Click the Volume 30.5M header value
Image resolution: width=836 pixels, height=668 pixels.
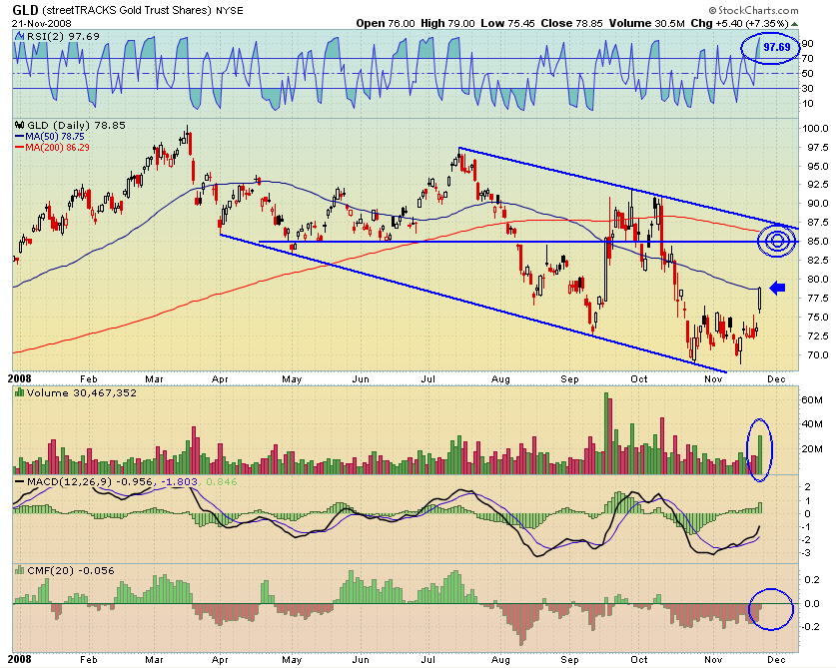[x=647, y=23]
